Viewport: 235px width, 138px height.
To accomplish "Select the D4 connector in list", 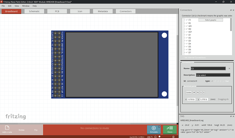I will [190, 44].
